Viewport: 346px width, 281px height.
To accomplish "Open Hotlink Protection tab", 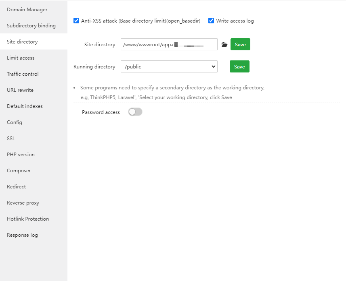I will (x=34, y=219).
